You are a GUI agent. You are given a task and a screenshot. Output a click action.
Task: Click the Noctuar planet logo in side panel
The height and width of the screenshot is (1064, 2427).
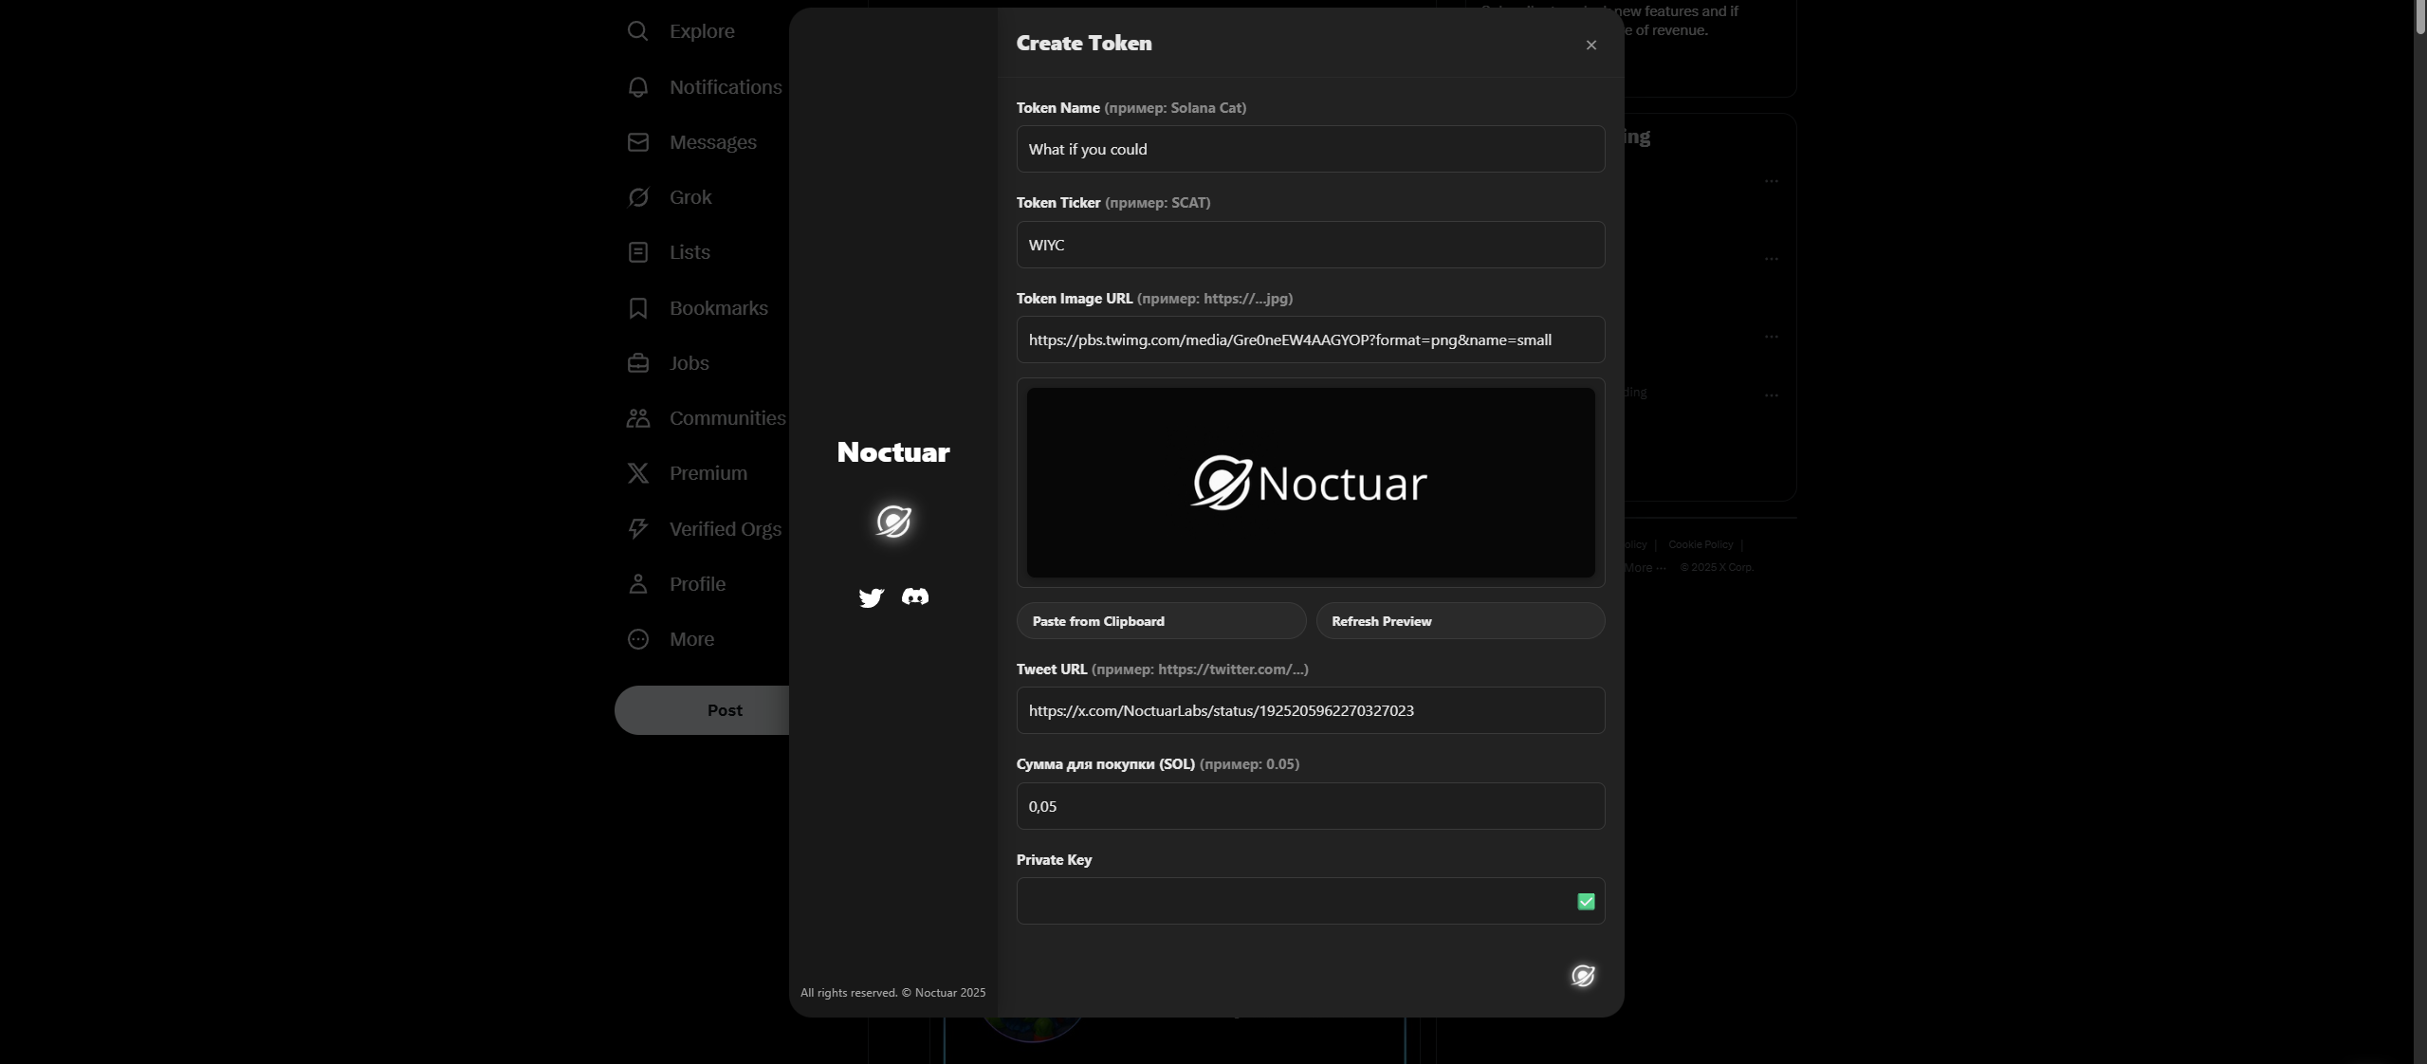[893, 522]
